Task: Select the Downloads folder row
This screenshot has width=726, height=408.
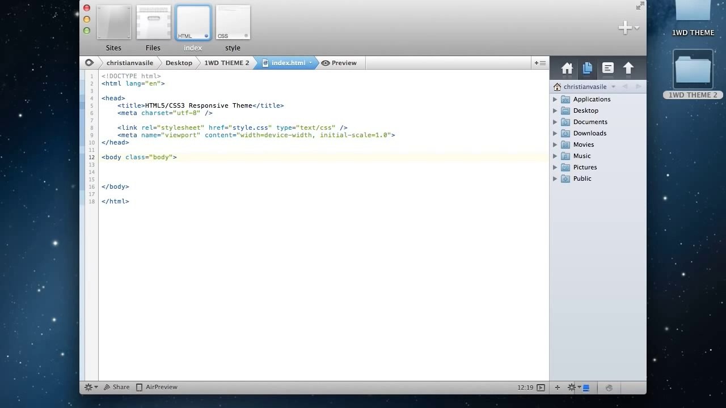Action: click(598, 133)
